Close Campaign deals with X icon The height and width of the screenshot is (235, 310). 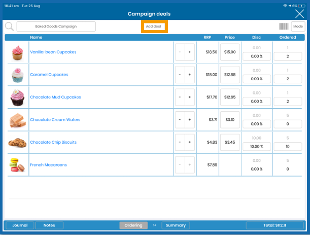[299, 14]
